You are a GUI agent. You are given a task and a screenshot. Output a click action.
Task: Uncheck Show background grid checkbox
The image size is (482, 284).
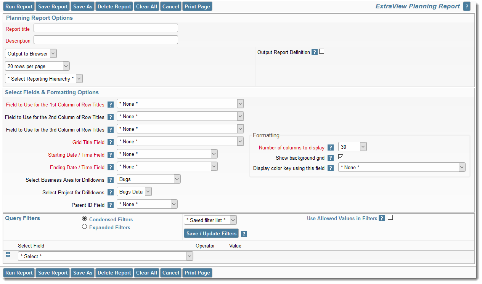coord(341,157)
